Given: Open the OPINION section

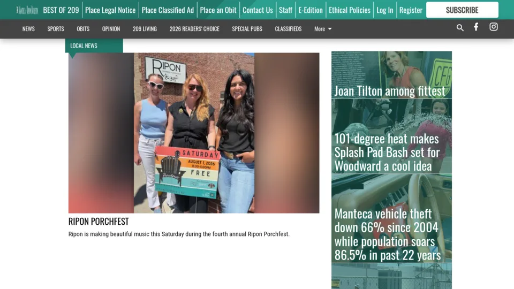Looking at the screenshot, I should 111,29.
